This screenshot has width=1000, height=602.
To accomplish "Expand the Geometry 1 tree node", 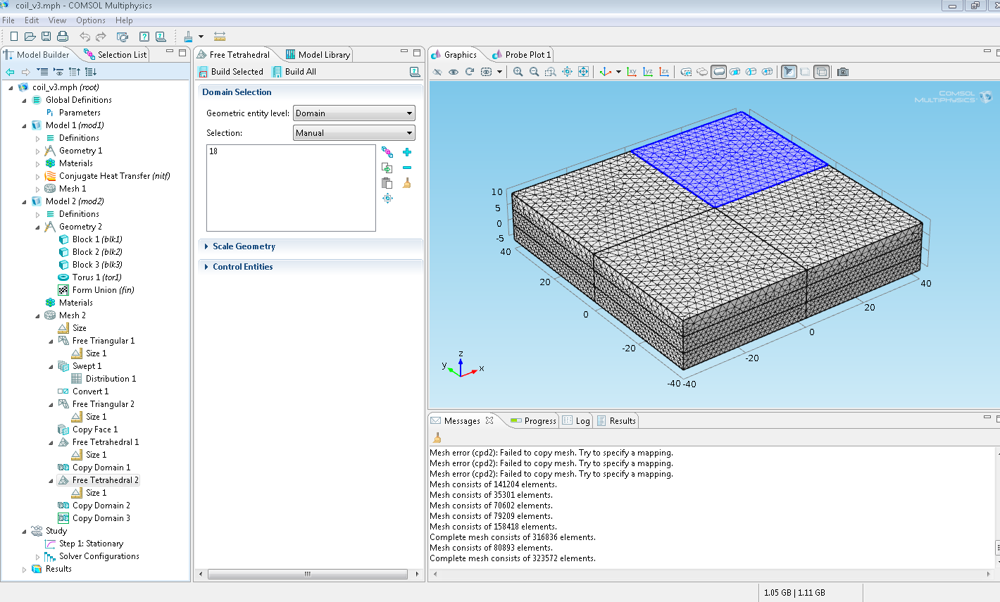I will (x=37, y=151).
